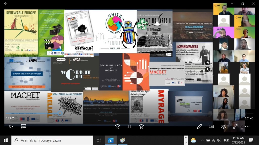Skip back 10 seconds
This screenshot has height=145, width=259.
pyautogui.click(x=117, y=127)
